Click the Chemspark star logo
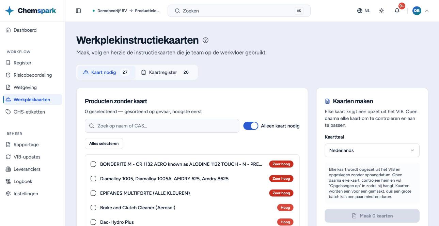Image resolution: width=439 pixels, height=226 pixels. [10, 11]
